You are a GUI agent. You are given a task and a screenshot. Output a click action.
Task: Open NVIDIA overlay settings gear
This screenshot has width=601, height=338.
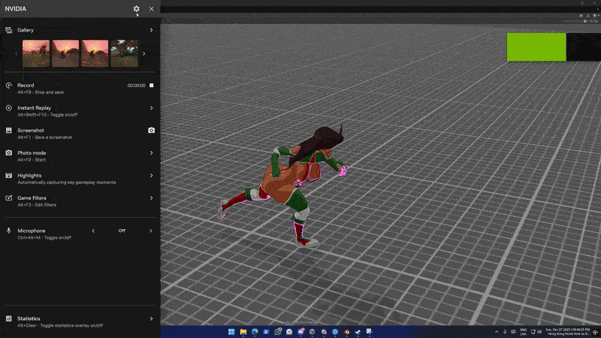(x=136, y=8)
